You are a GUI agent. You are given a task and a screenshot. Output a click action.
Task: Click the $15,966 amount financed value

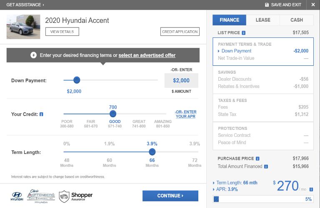300,166
